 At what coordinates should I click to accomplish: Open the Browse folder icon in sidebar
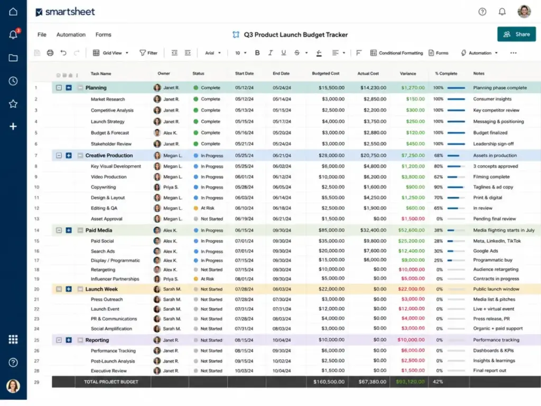click(x=13, y=58)
